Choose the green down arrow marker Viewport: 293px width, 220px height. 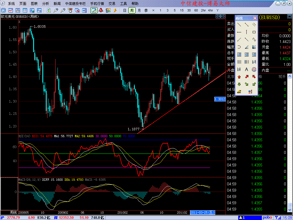coord(239,84)
